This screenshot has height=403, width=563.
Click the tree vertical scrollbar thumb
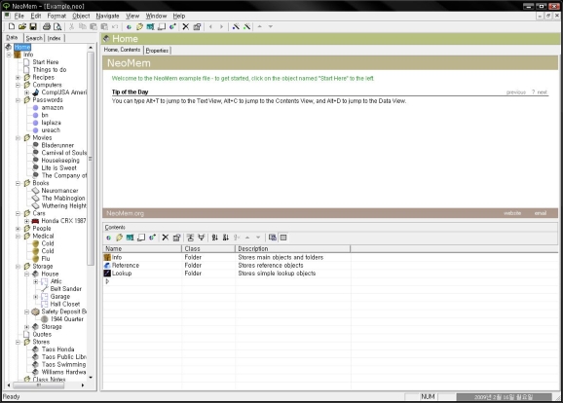pos(91,159)
